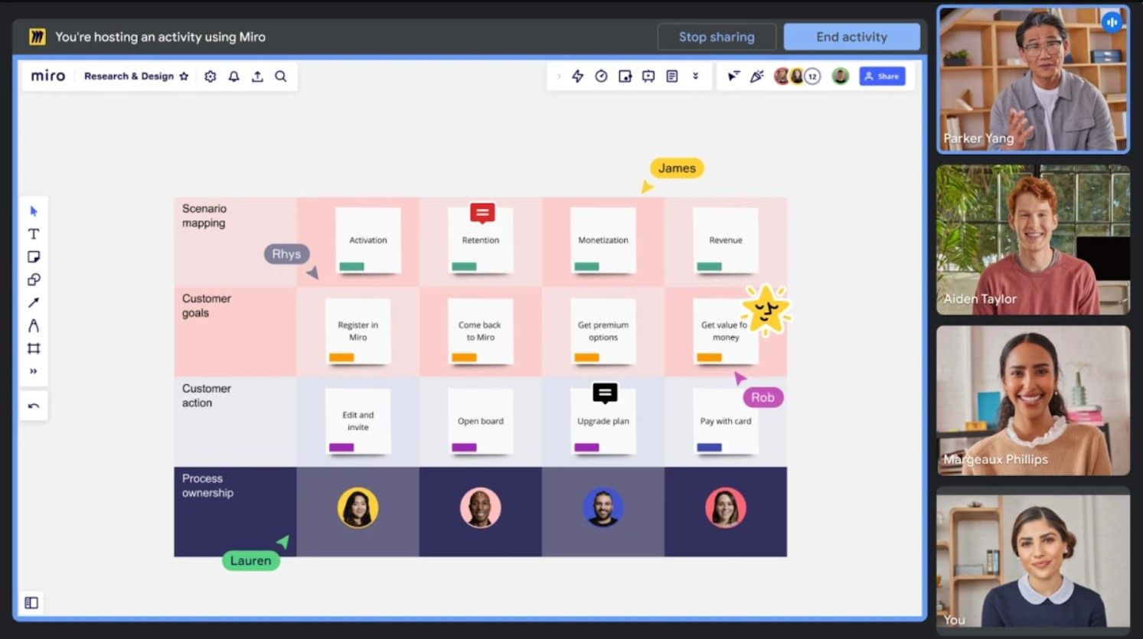Select the Frame tool
1143x639 pixels.
pyautogui.click(x=34, y=349)
